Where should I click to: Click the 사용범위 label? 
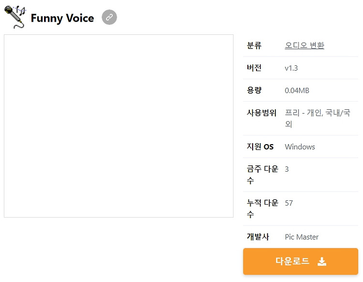(x=261, y=113)
